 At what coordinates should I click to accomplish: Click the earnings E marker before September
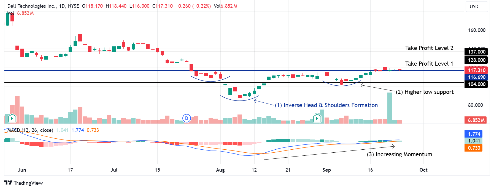coord(317,118)
